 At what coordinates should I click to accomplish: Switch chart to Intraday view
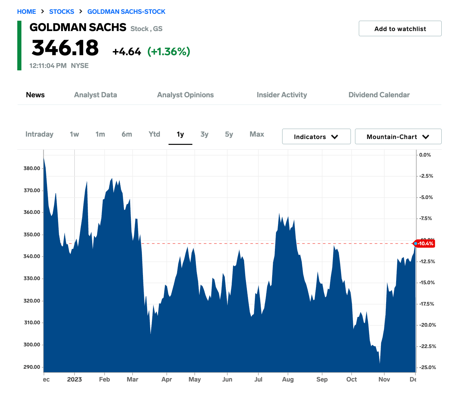39,134
